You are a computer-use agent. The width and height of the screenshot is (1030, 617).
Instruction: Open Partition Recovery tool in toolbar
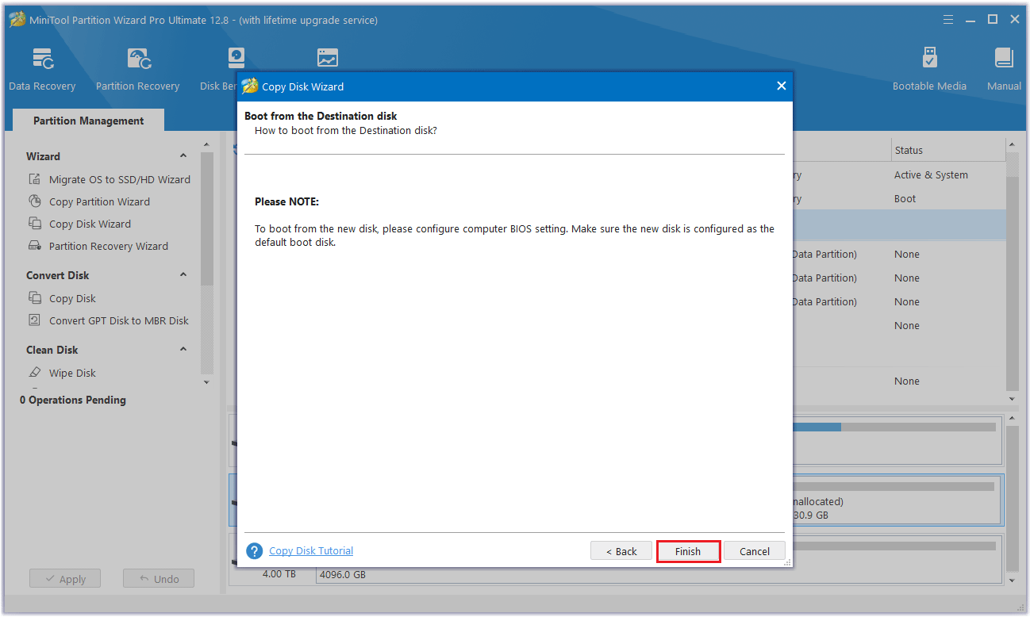coord(137,69)
